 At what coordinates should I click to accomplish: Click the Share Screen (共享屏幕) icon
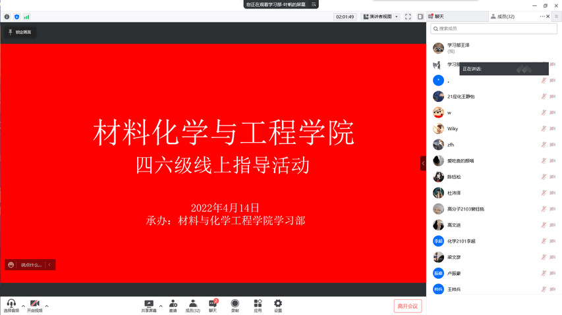click(149, 304)
